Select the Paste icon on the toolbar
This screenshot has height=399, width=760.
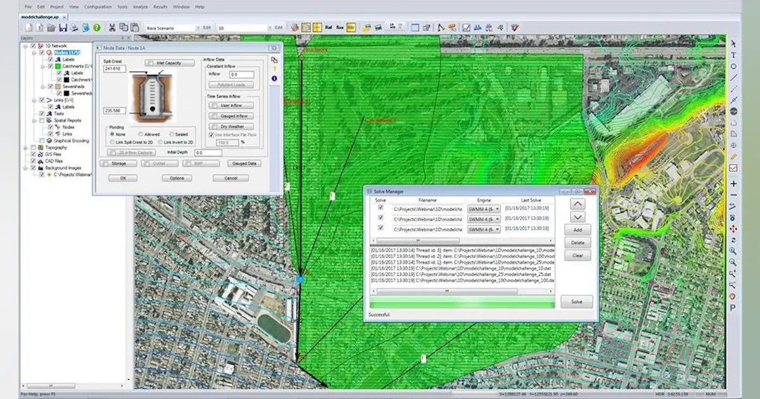click(134, 27)
